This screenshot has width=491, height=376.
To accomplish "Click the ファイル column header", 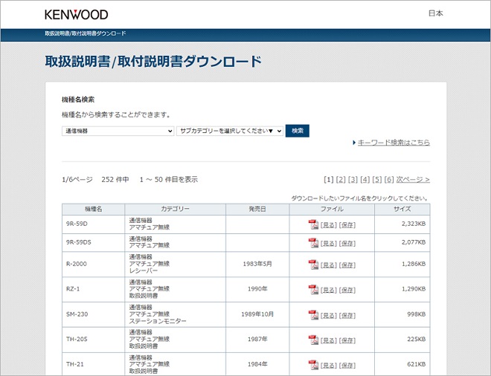I will click(332, 209).
